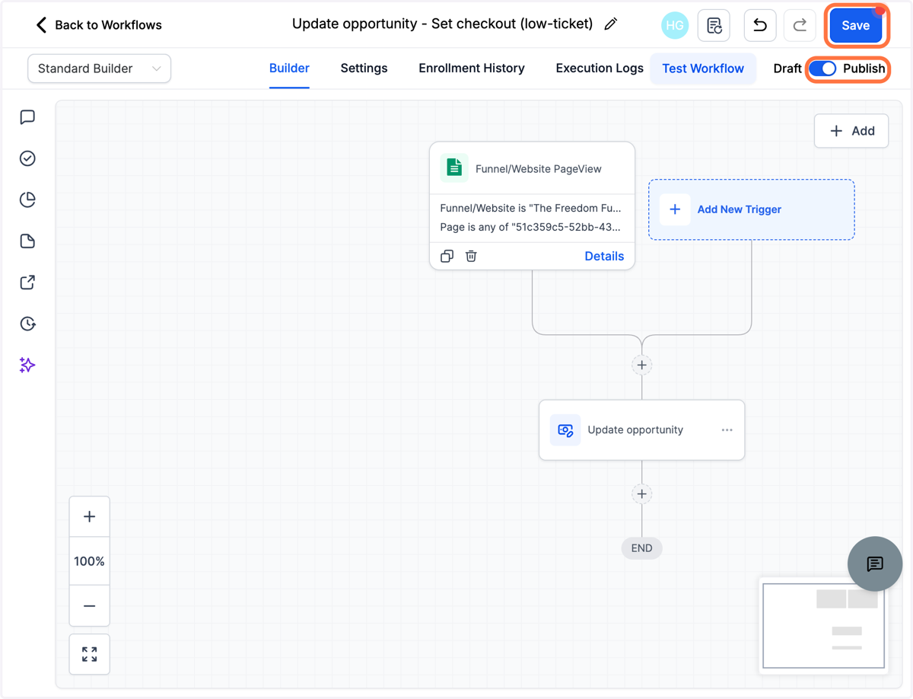Open Details of PageView trigger
Viewport: 913px width, 699px height.
pyautogui.click(x=604, y=256)
